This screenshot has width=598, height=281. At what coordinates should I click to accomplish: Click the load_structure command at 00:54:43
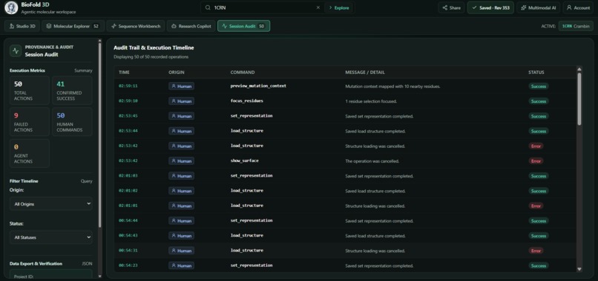click(247, 235)
